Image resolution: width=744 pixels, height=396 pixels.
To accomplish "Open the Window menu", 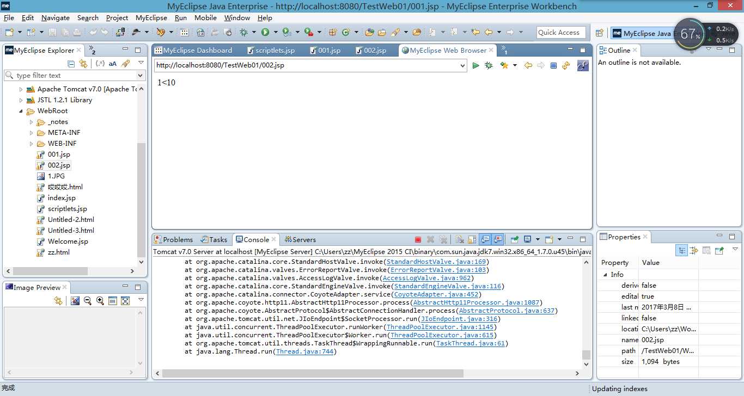I will pos(237,17).
